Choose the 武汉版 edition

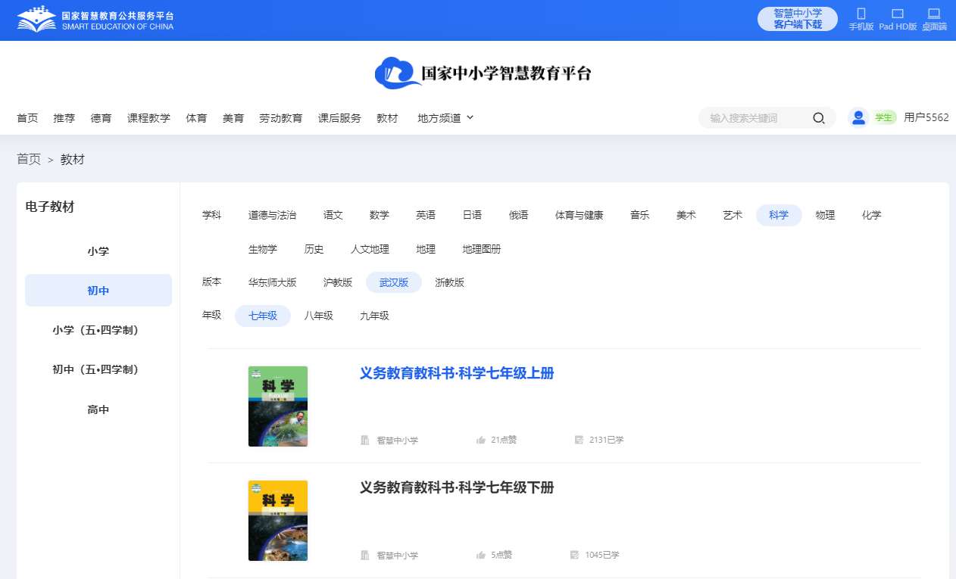coord(394,282)
